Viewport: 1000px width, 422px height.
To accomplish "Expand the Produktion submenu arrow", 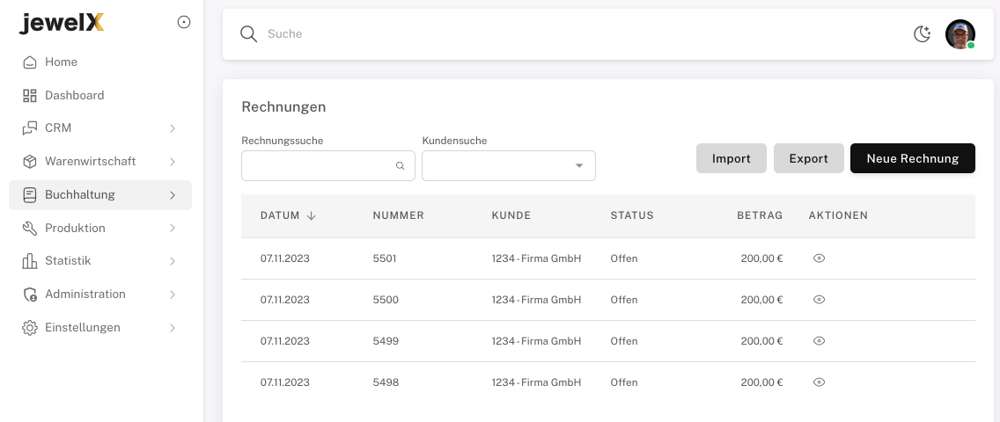I will point(173,229).
